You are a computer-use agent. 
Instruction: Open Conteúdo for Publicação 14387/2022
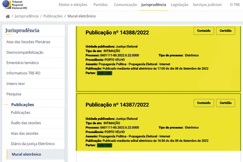204,103
